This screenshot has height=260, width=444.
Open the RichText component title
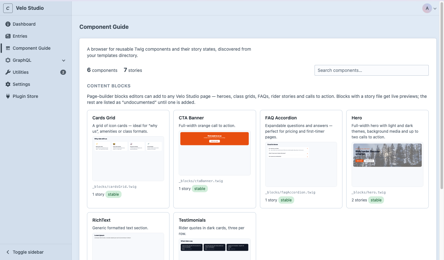(101, 220)
